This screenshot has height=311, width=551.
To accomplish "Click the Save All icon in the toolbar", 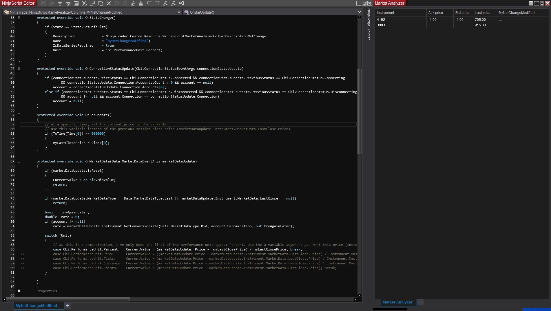I will point(52,3).
